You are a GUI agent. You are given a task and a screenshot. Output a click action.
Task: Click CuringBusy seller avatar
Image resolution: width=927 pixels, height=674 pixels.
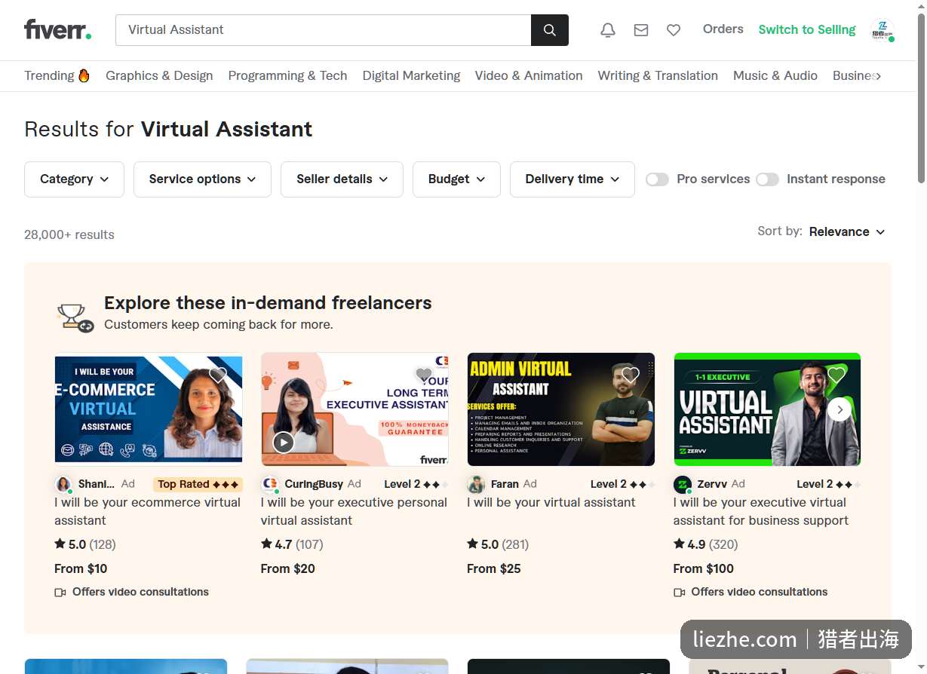(x=270, y=484)
